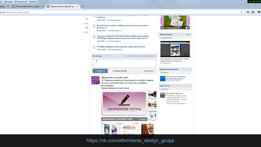Click the bottom icon in the left margin
Screen dimensions: 261x147
pyautogui.click(x=86, y=32)
